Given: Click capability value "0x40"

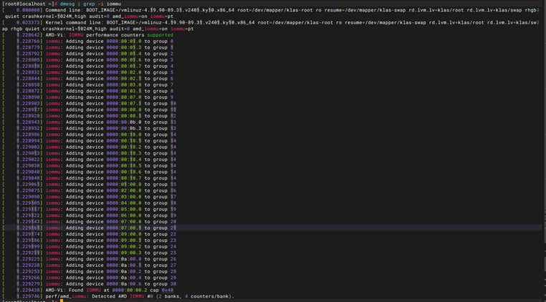Looking at the screenshot, I should point(168,291).
